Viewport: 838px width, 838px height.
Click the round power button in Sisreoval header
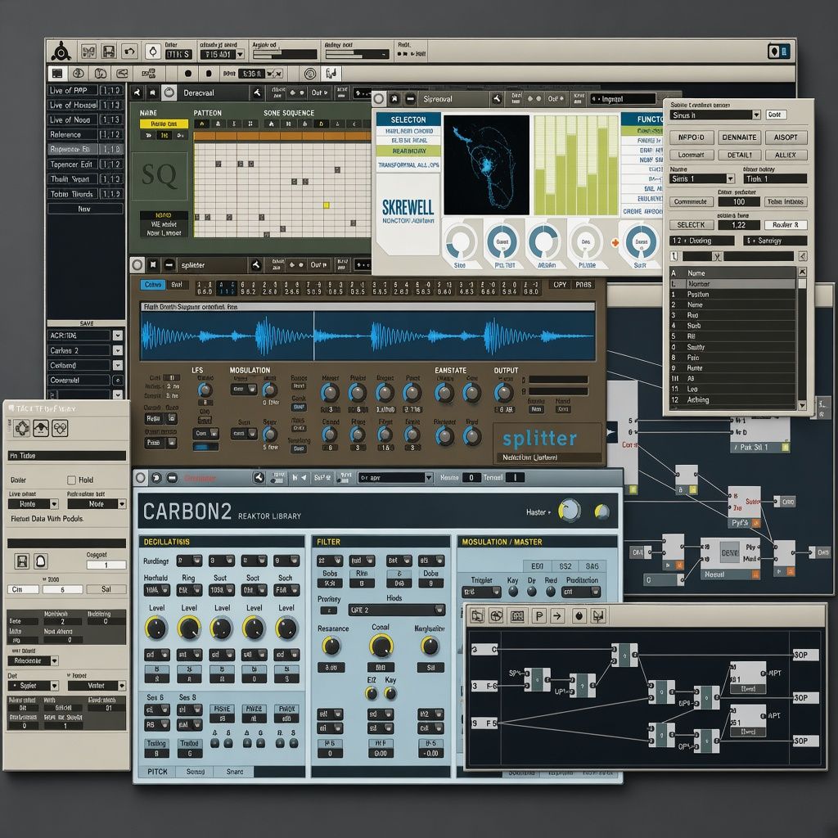point(379,99)
